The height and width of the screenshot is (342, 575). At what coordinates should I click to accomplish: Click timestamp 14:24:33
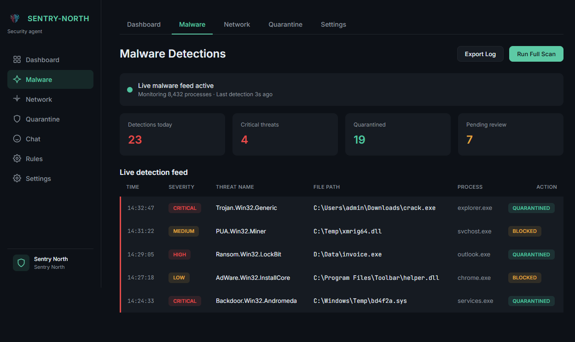(140, 301)
